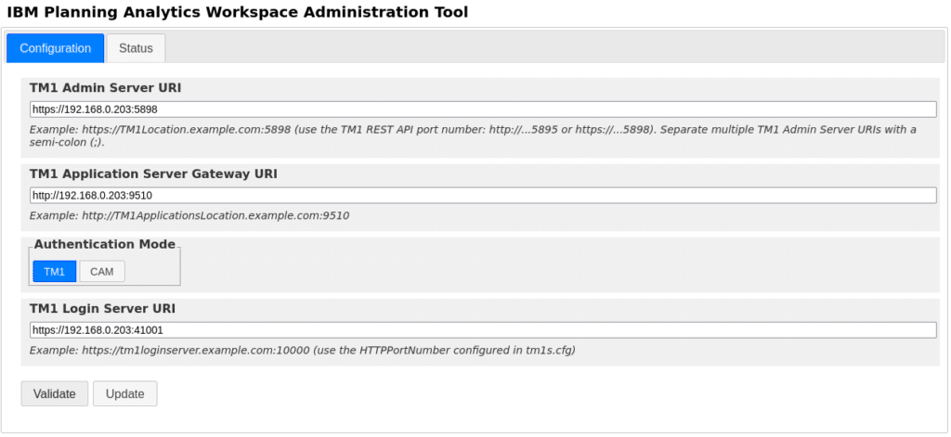Click empty tab strip beside Status tab
Screen dimensions: 951x437
pos(554,47)
